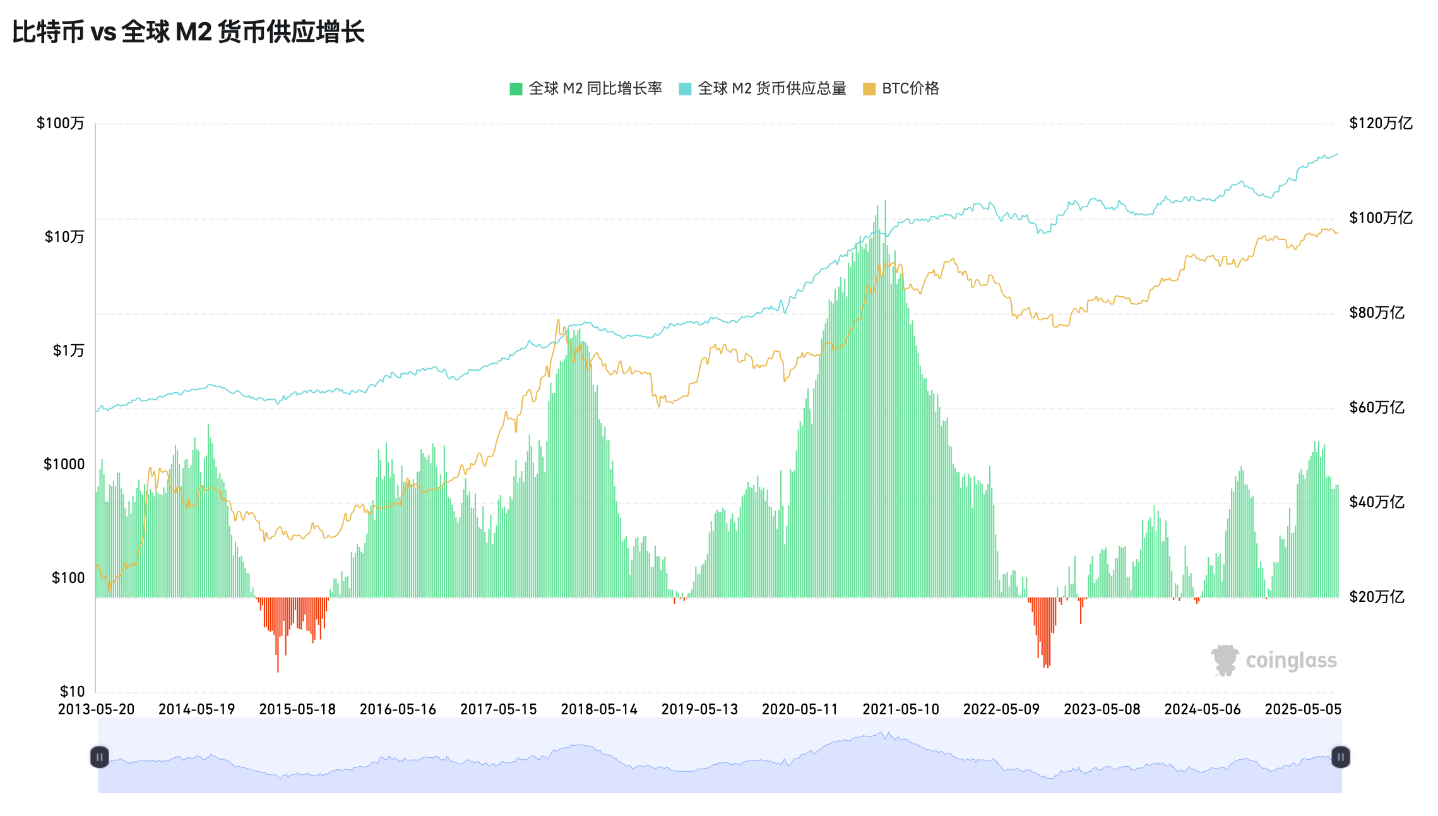
Task: Hide the BTC价格 series via legend
Action: point(910,88)
